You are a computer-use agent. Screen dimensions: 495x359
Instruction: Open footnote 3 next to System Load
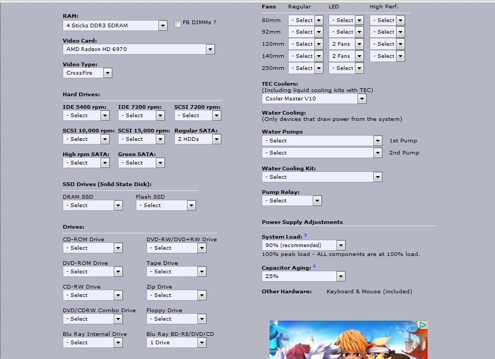tap(305, 235)
